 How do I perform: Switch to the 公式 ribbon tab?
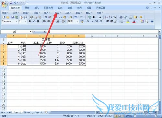tap(60, 8)
